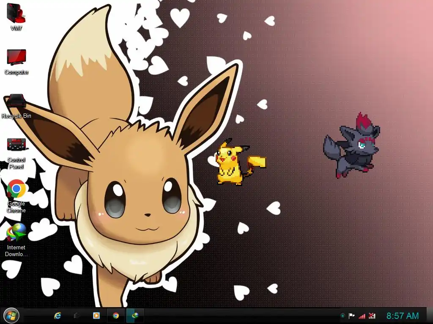433x324 pixels.
Task: Open the VM7 desktop icon
Action: (x=16, y=16)
